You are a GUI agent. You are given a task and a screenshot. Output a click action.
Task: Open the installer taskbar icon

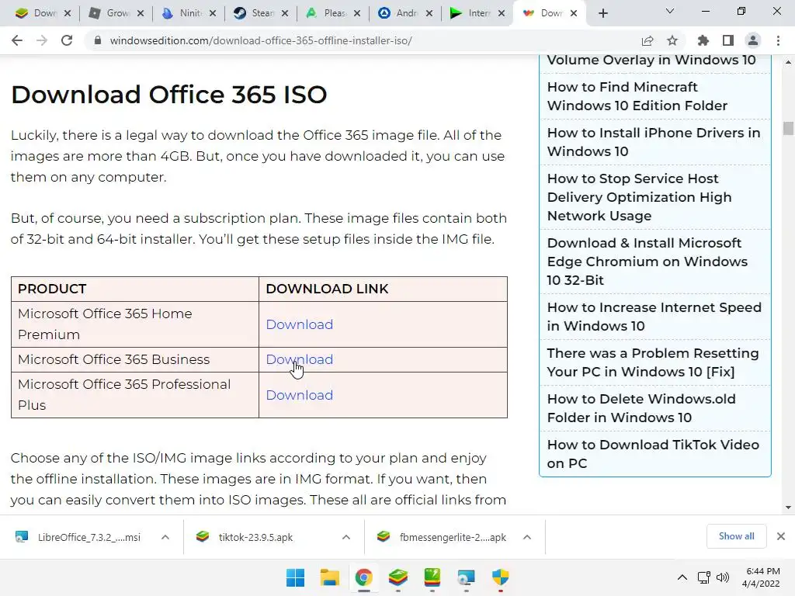point(466,577)
